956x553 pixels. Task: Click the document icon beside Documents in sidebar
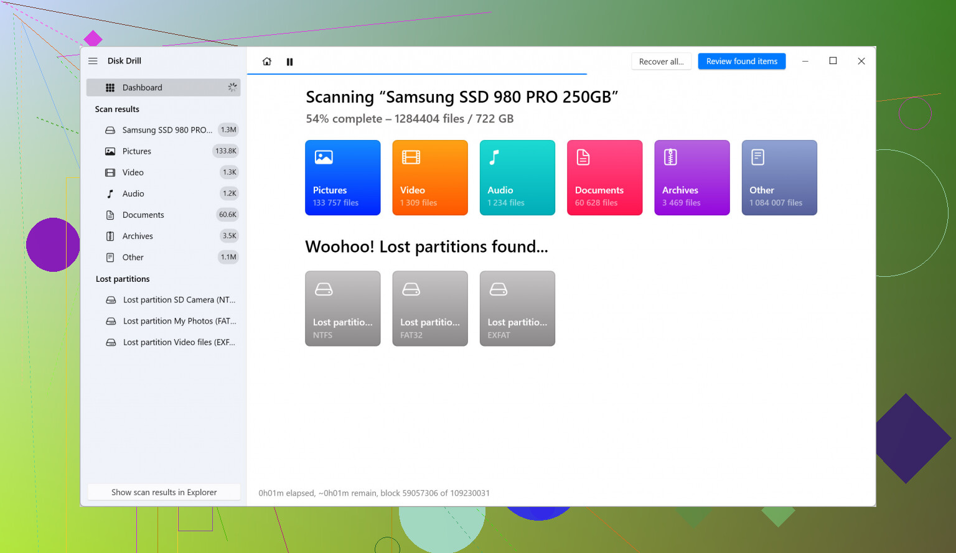click(x=110, y=215)
